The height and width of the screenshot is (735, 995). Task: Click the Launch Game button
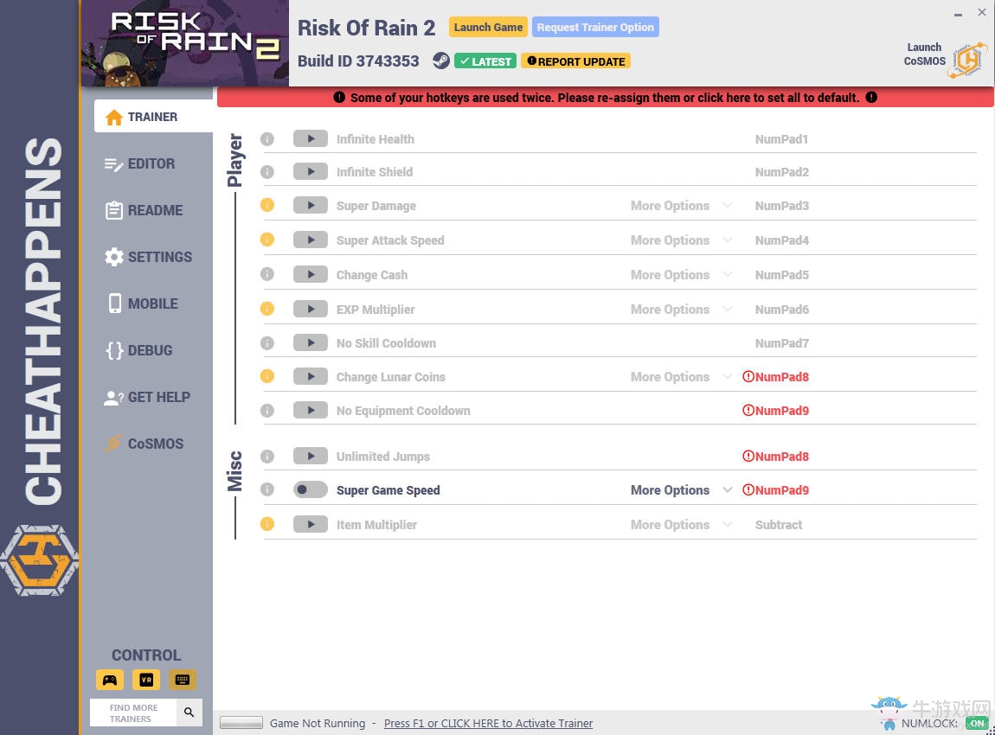tap(488, 28)
